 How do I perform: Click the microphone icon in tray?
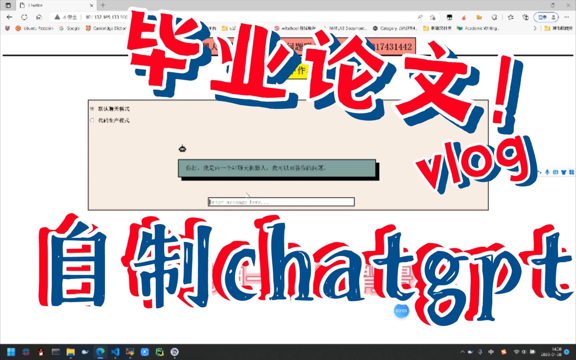pos(480,352)
